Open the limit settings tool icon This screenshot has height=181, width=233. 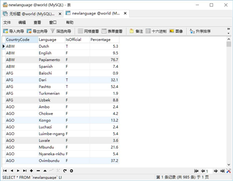[x=229, y=171]
